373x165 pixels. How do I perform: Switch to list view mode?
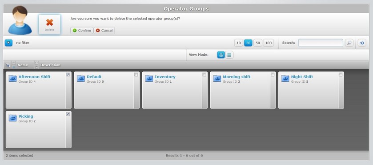pyautogui.click(x=229, y=55)
